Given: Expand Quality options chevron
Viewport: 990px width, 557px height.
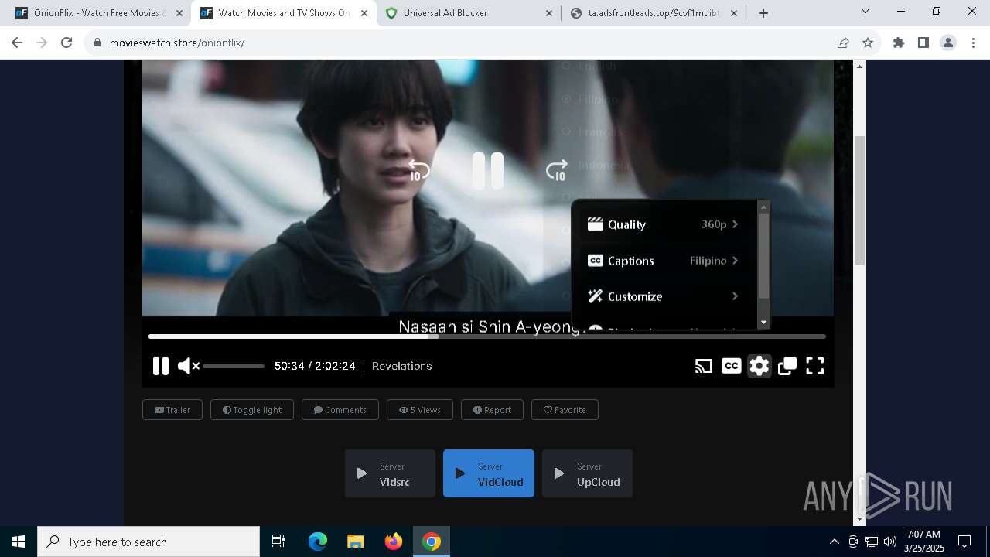Looking at the screenshot, I should pyautogui.click(x=735, y=224).
